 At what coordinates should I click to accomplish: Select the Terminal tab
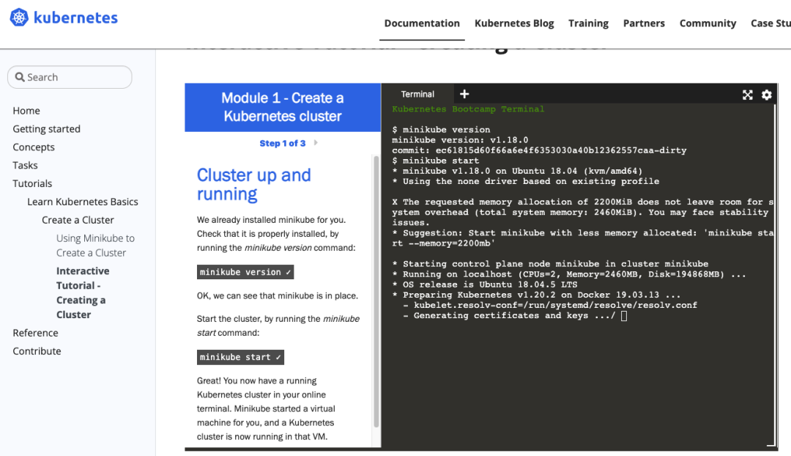click(417, 94)
